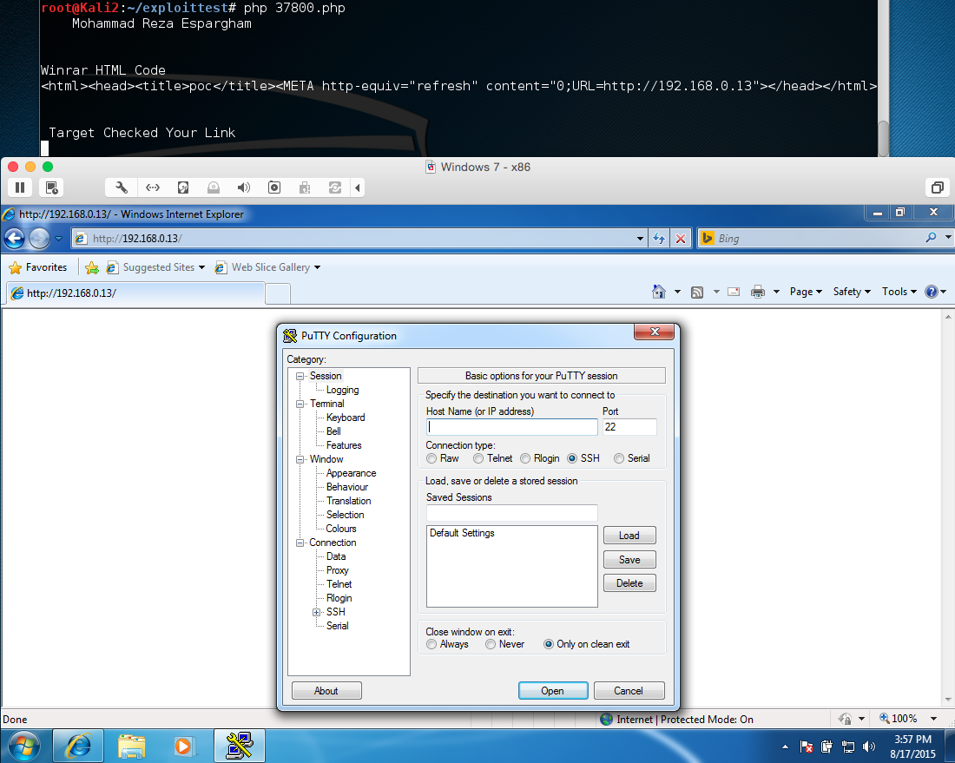Select Logging category in PuTTY tree
955x763 pixels.
(342, 391)
